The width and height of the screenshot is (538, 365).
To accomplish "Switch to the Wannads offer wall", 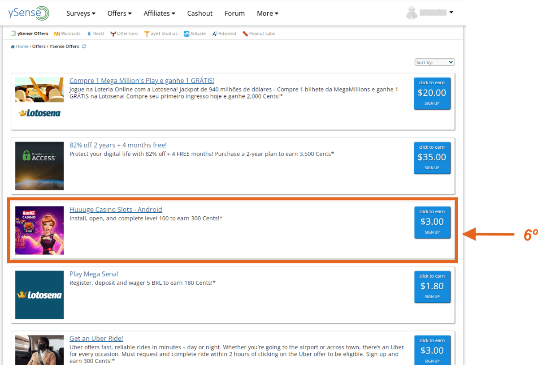I will (x=67, y=34).
